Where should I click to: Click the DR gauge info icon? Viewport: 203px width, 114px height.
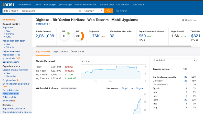(80, 31)
